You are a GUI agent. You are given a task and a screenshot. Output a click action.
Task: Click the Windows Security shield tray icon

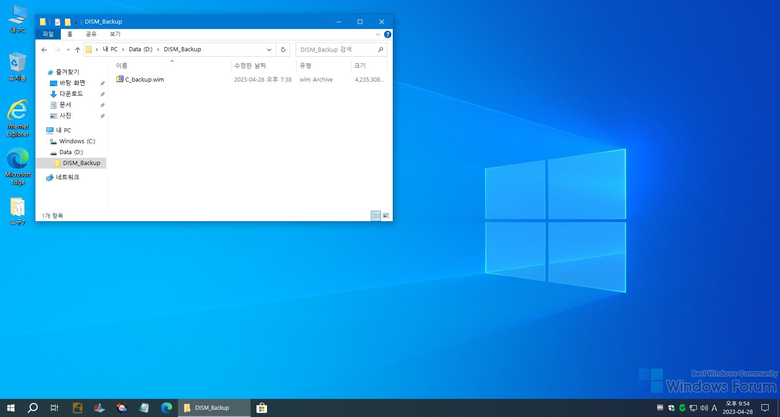click(671, 408)
